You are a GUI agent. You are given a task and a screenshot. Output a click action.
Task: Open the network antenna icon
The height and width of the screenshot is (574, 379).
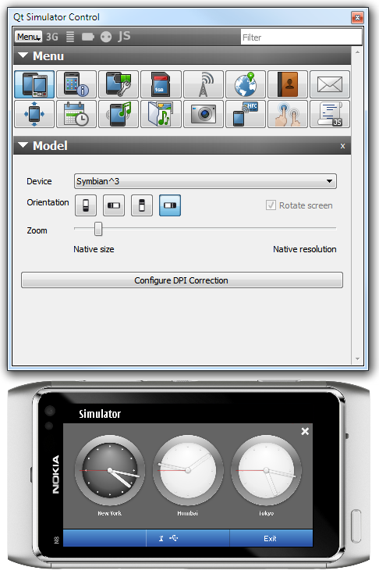(204, 84)
